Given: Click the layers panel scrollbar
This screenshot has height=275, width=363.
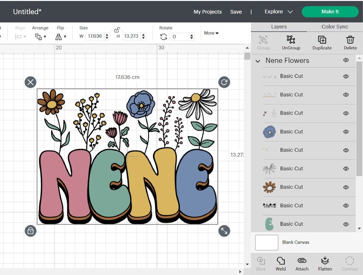Looking at the screenshot, I should (359, 119).
